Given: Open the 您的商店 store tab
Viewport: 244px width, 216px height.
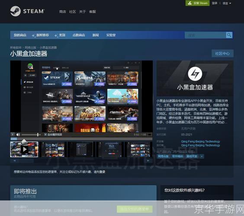Looking at the screenshot, I should pyautogui.click(x=20, y=35).
